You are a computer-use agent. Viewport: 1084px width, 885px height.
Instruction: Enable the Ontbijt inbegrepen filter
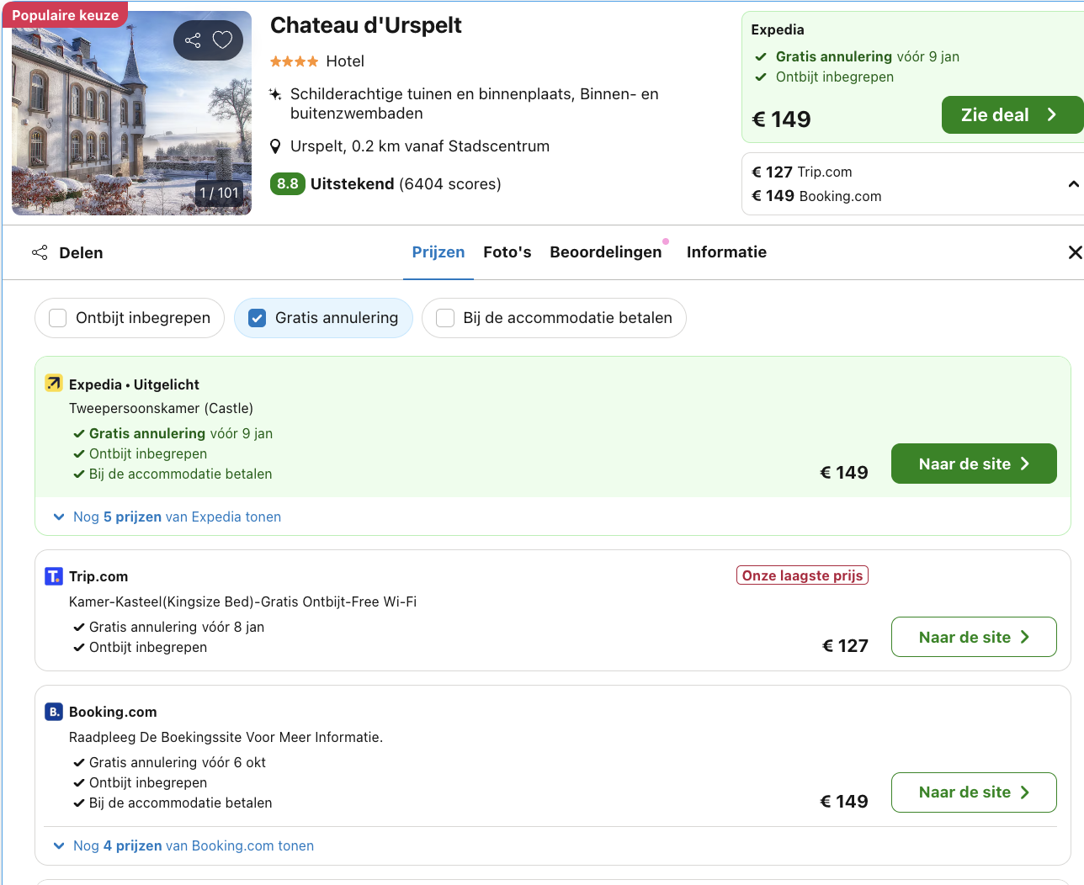[58, 318]
